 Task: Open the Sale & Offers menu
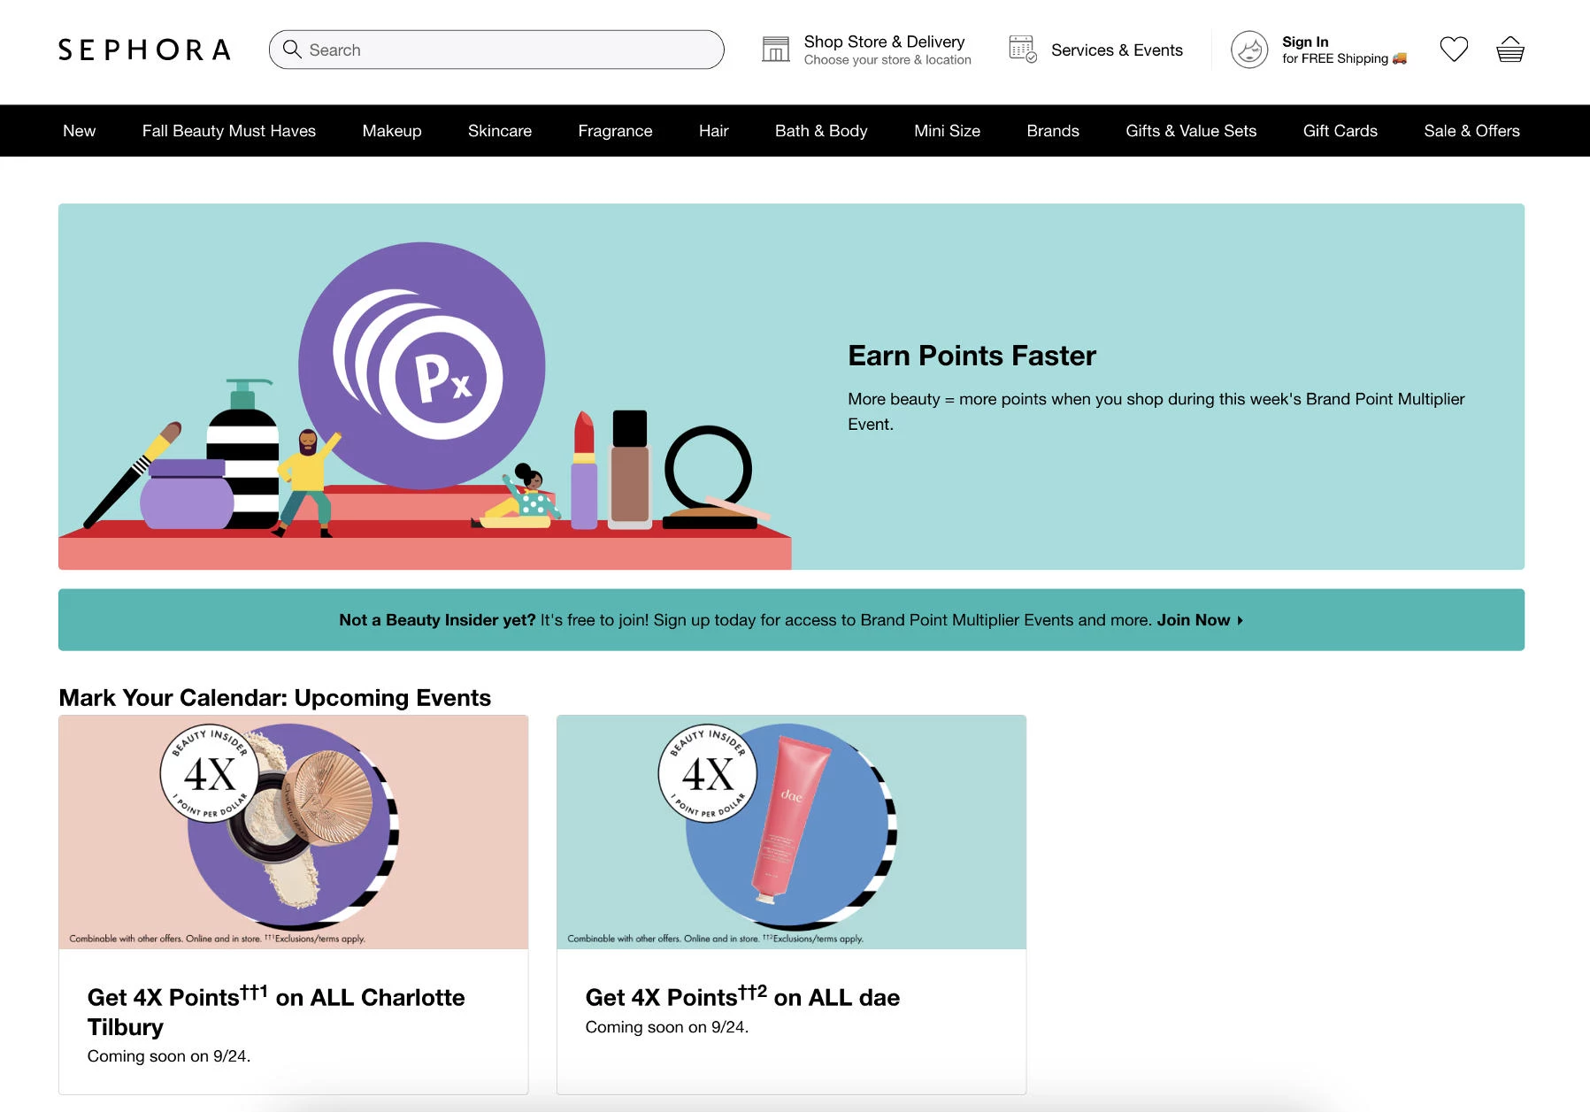click(x=1471, y=131)
